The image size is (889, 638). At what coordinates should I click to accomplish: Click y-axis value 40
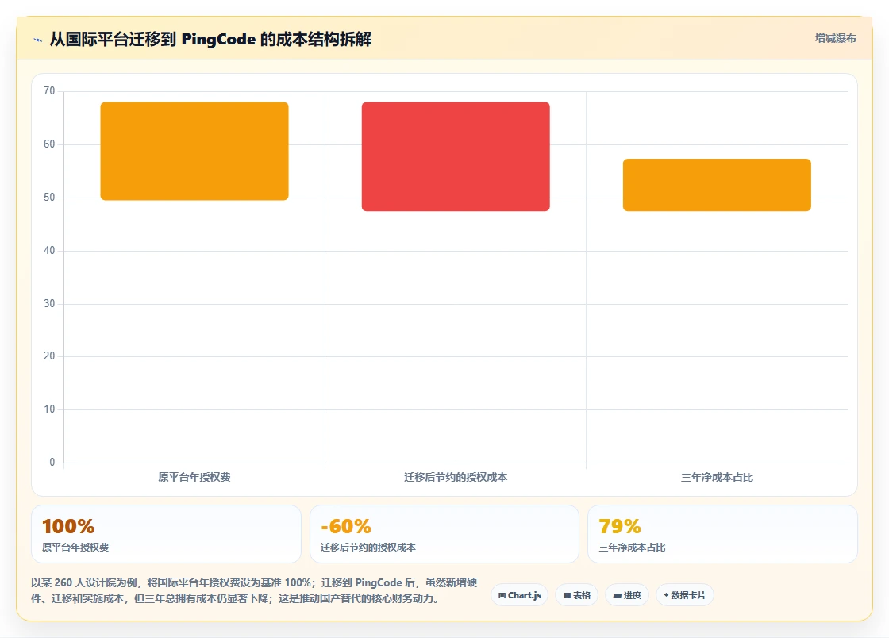point(49,250)
